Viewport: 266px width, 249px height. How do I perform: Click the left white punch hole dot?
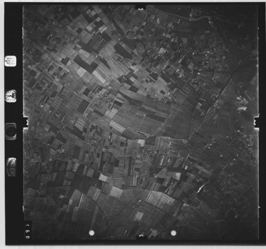click(92, 233)
